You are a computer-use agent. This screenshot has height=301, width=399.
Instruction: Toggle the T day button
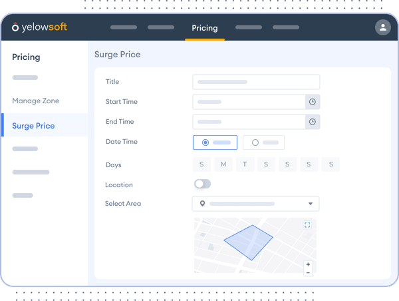coord(245,164)
